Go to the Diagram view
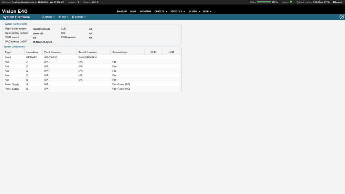 [x=122, y=11]
